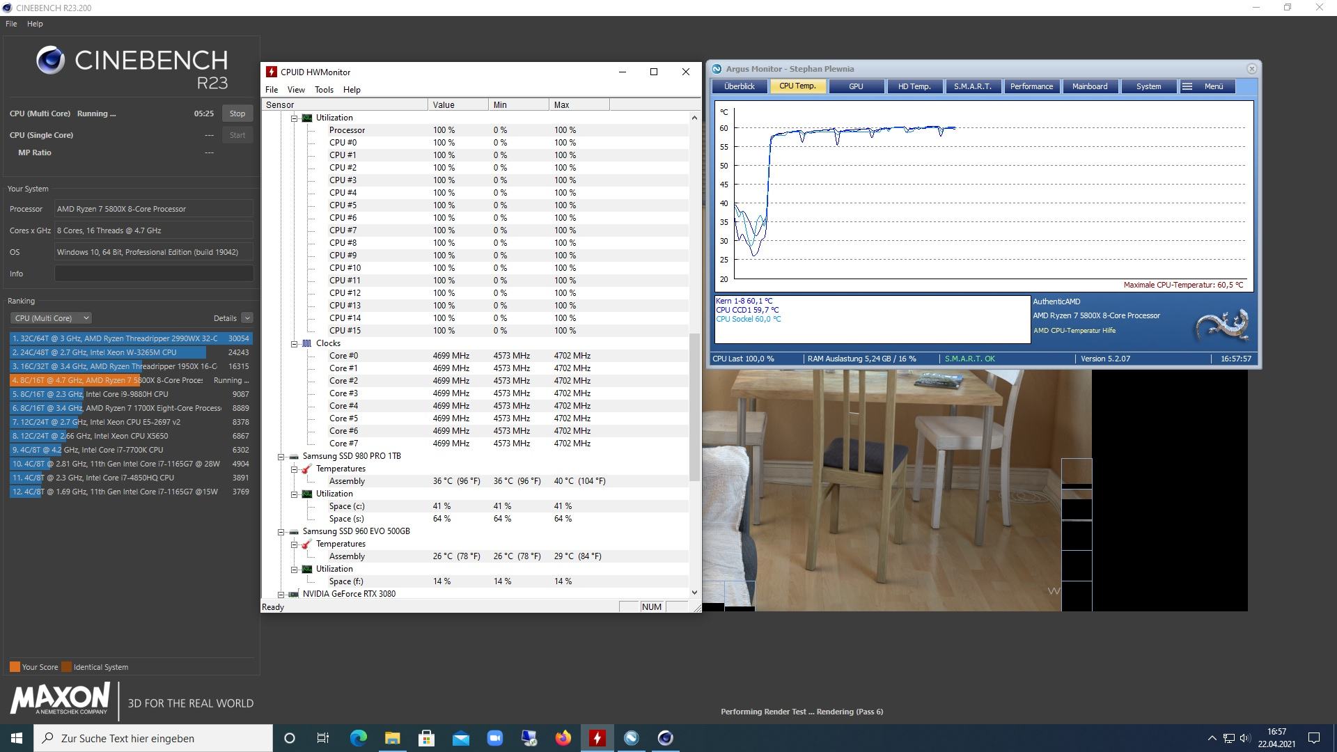The width and height of the screenshot is (1337, 752).
Task: Click the scroll-down arrow in HWMonitor sensor list
Action: pos(694,593)
